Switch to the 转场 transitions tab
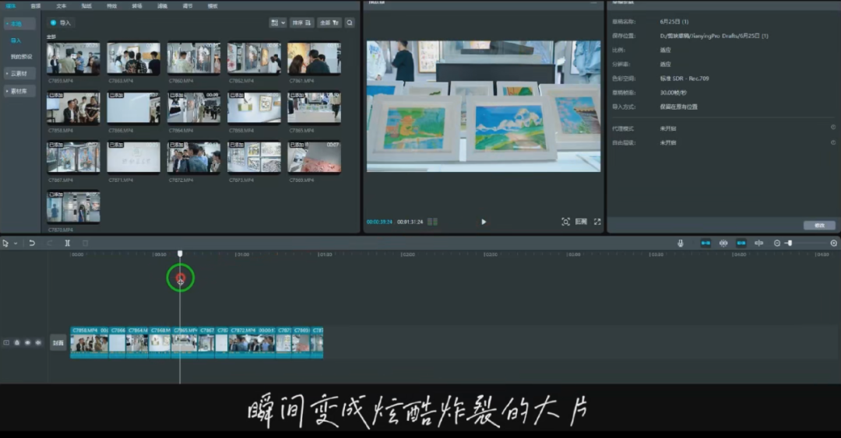The height and width of the screenshot is (438, 841). pos(137,5)
